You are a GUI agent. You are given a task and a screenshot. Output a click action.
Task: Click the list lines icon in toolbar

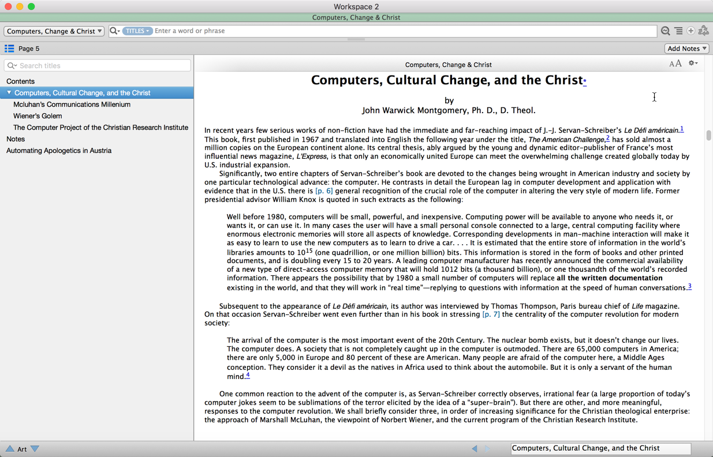click(678, 31)
